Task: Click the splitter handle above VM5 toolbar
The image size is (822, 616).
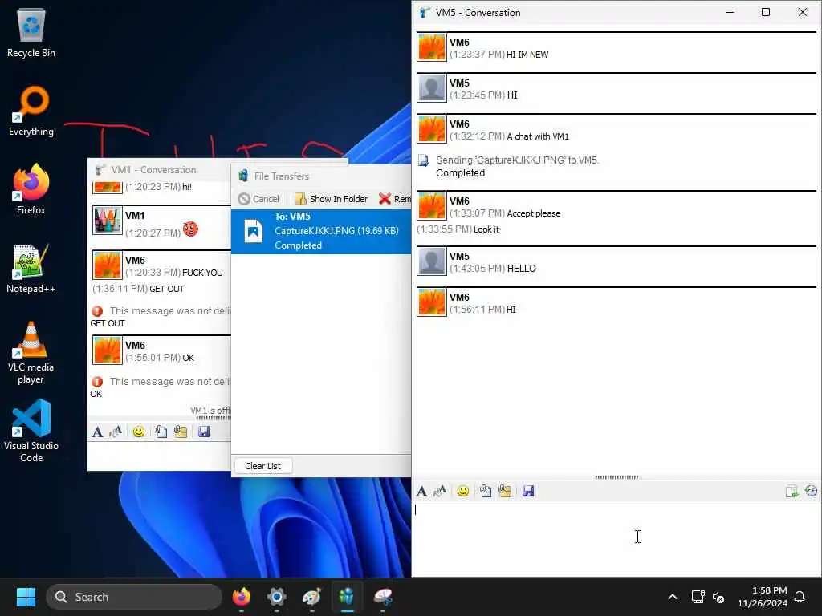Action: tap(616, 477)
